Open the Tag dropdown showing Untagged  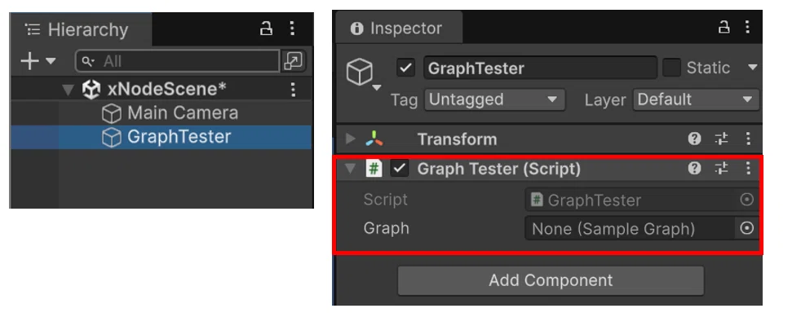(x=494, y=99)
